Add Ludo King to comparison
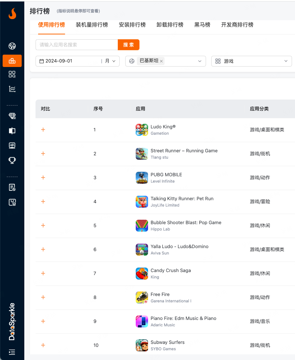The image size is (295, 360). point(43,130)
